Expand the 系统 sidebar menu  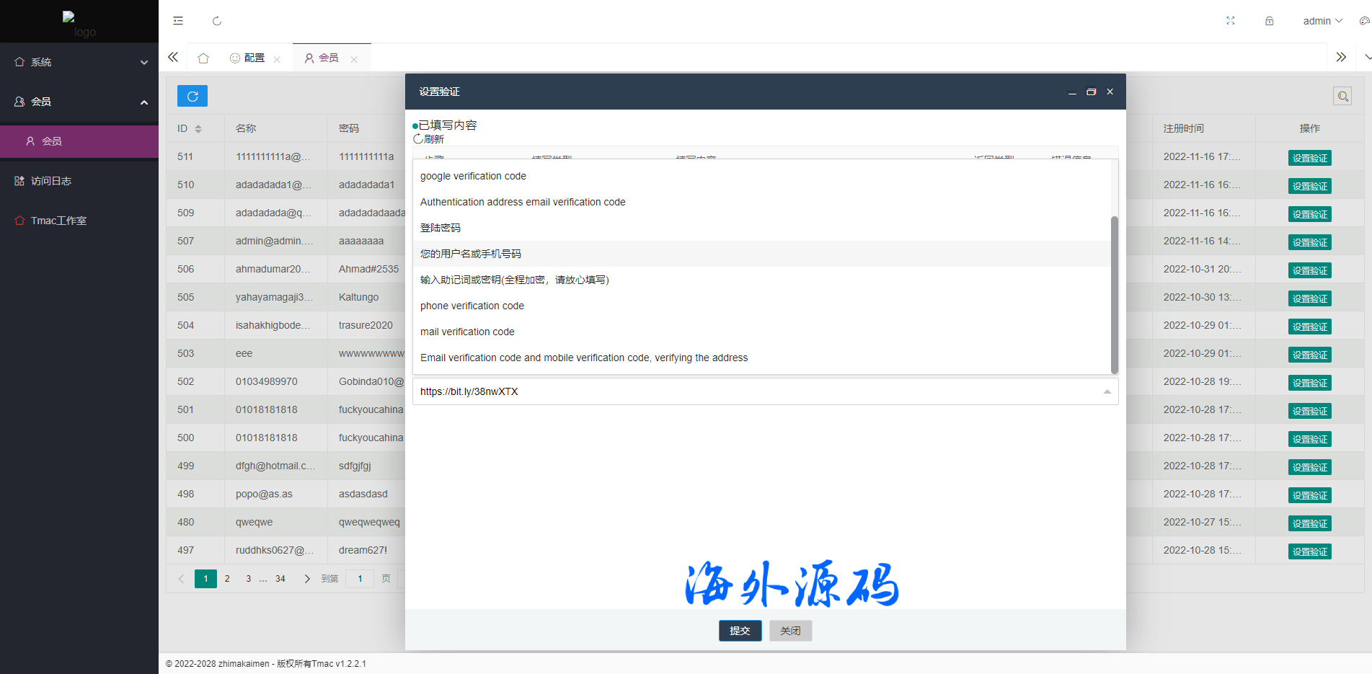pyautogui.click(x=79, y=62)
